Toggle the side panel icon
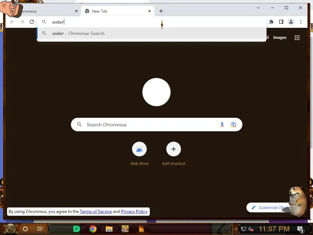The height and width of the screenshot is (235, 313). (281, 22)
